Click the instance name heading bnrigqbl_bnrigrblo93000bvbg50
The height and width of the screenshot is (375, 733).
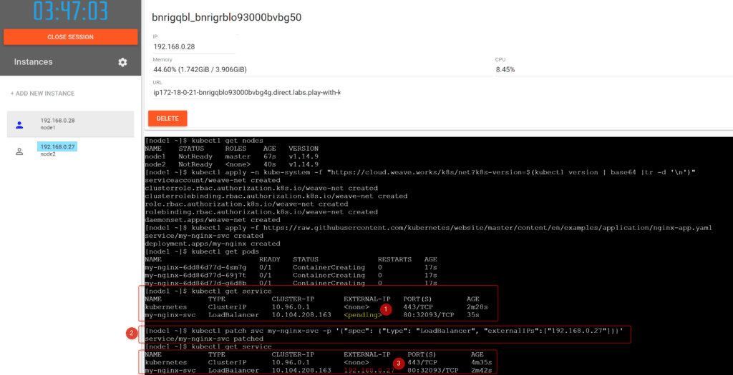[x=227, y=17]
